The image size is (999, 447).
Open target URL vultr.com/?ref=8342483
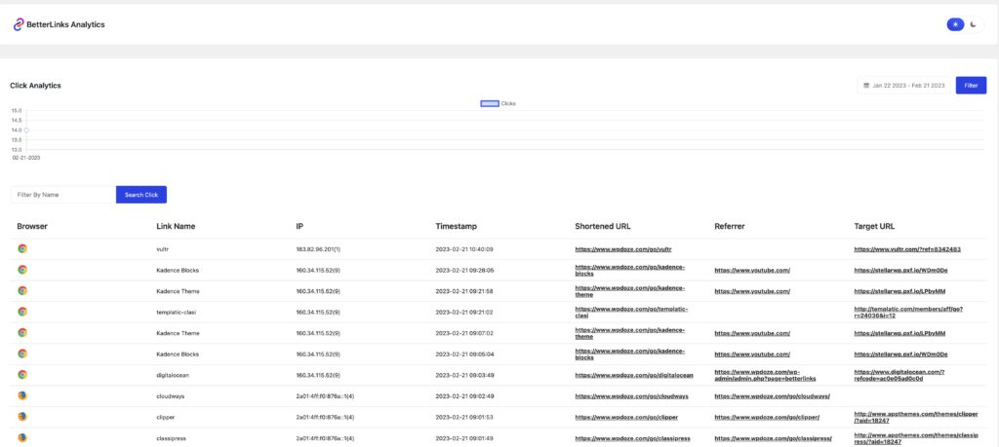click(x=907, y=249)
